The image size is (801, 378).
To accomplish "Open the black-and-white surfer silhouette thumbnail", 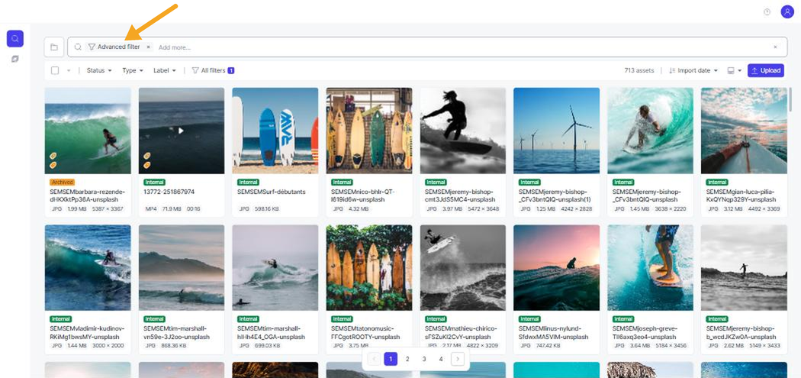I will coord(463,131).
